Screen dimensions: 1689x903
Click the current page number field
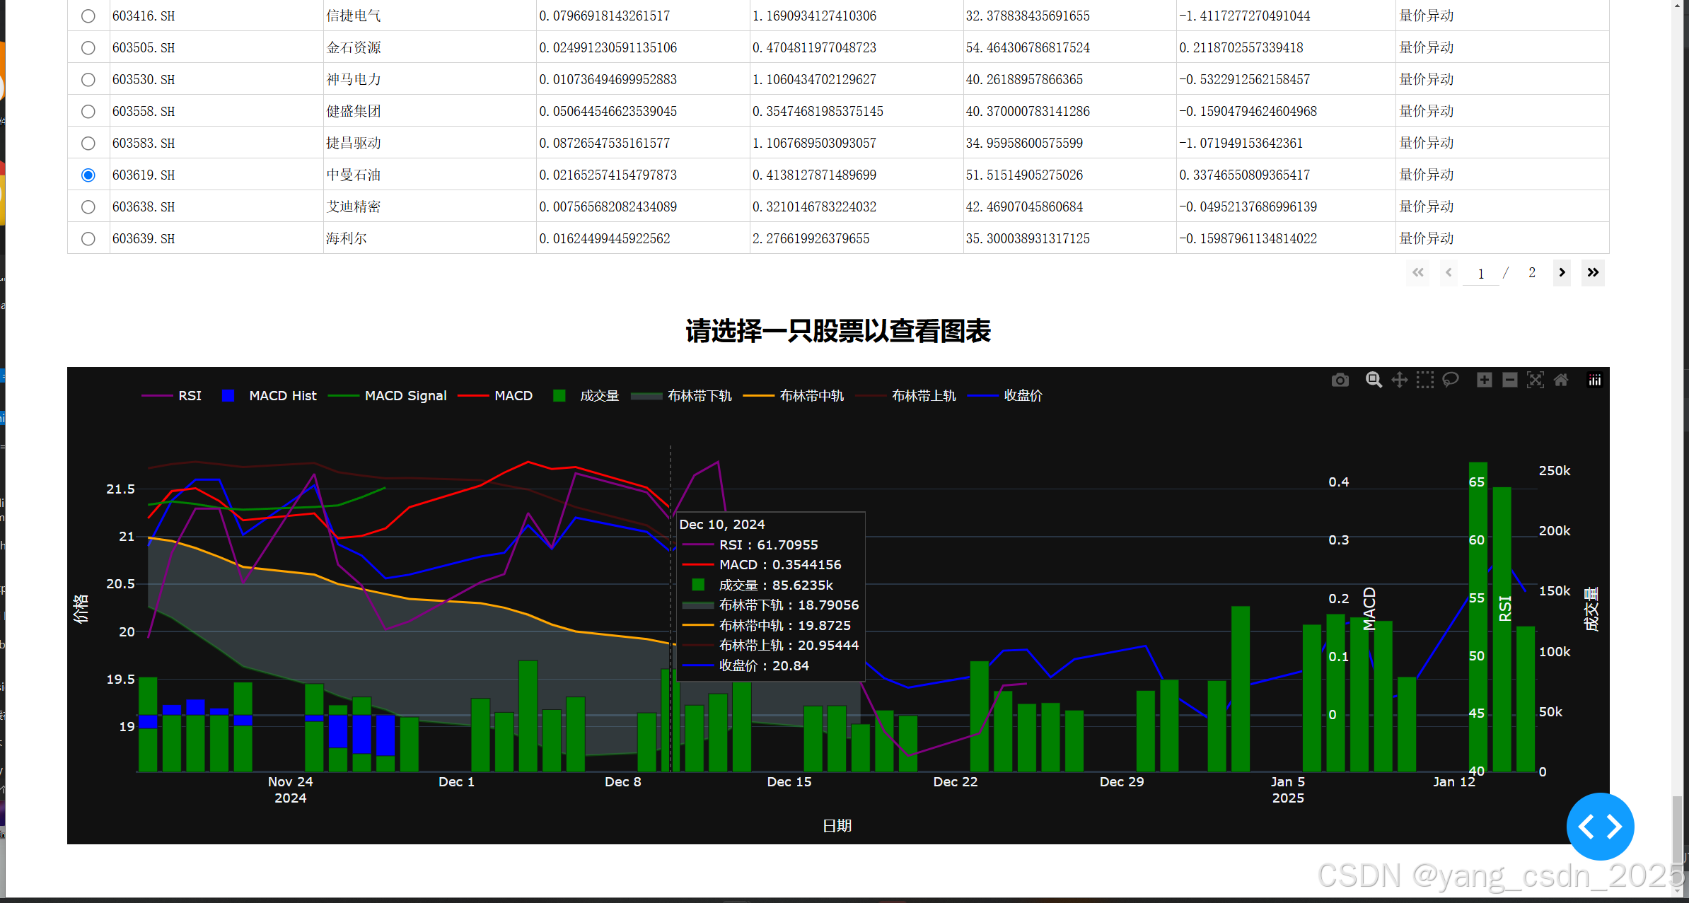tap(1480, 274)
